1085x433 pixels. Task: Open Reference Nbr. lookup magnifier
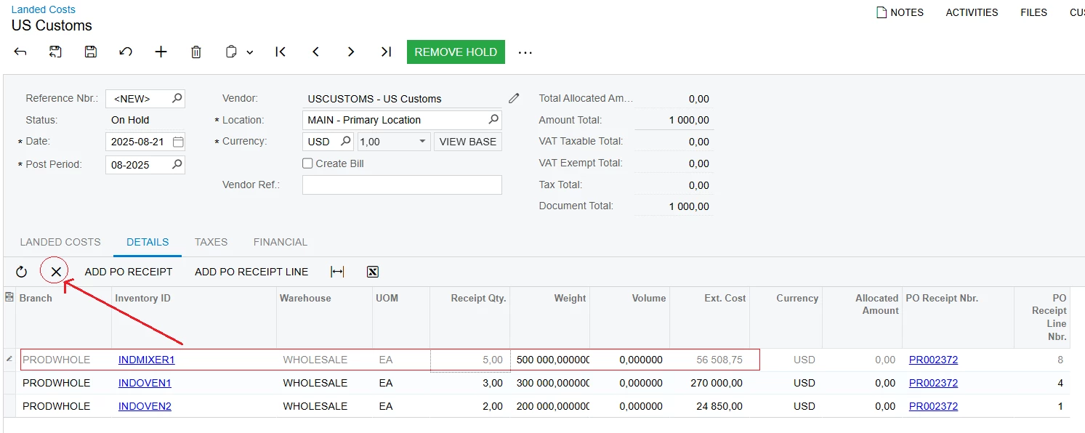[177, 98]
